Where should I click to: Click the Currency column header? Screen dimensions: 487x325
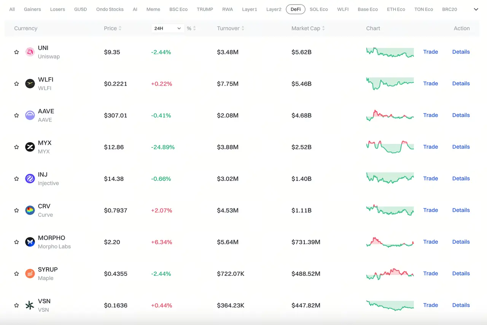tap(26, 28)
